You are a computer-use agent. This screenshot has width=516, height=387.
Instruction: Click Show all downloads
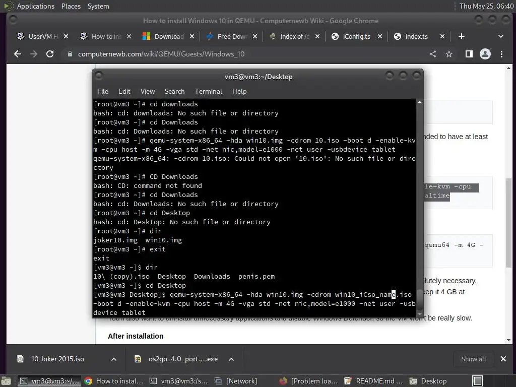[474, 359]
